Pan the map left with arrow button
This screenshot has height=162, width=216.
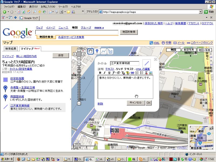pyautogui.click(x=75, y=54)
